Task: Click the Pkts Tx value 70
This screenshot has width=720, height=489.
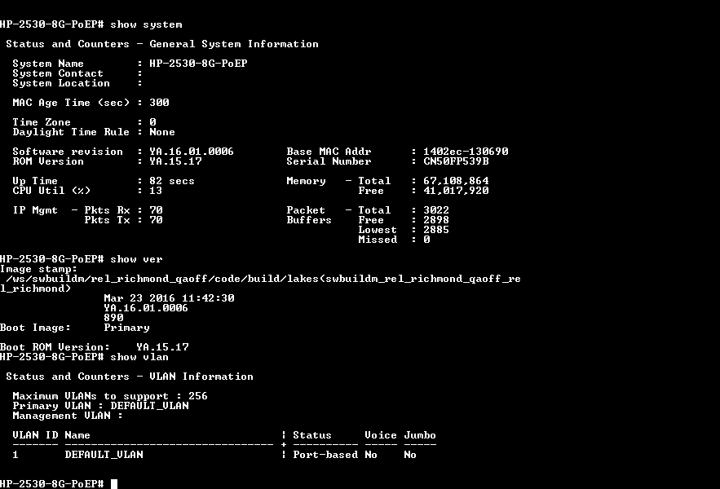Action: click(156, 220)
